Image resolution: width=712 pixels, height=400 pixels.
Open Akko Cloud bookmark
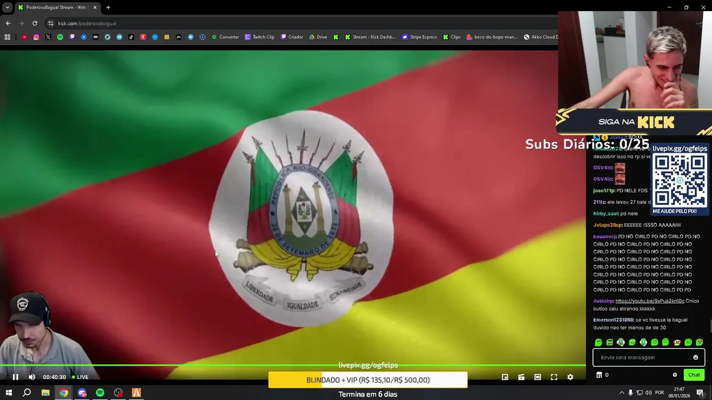pos(540,37)
